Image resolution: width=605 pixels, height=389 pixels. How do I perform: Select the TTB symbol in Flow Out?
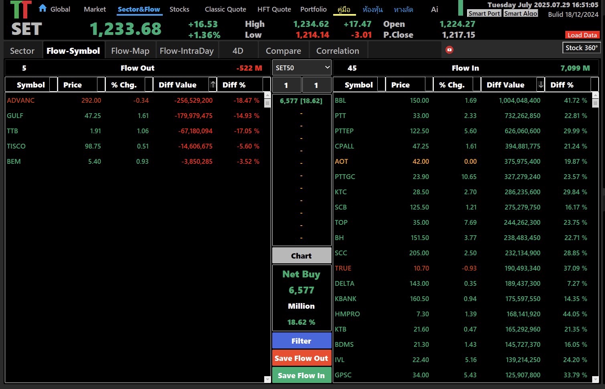click(12, 131)
